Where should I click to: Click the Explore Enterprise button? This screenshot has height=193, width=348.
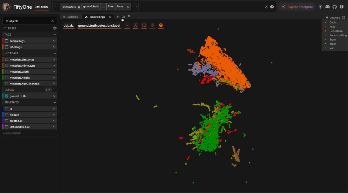tap(297, 7)
